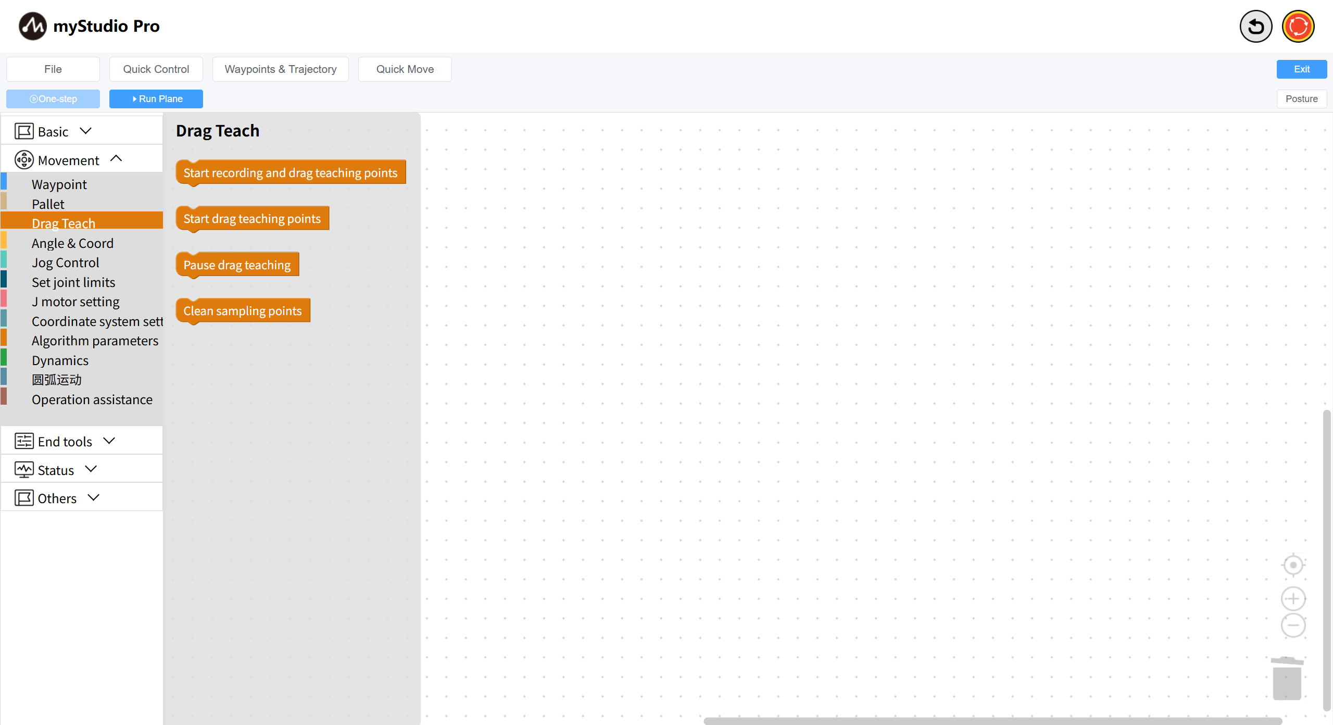Open the File menu
1333x725 pixels.
point(53,69)
